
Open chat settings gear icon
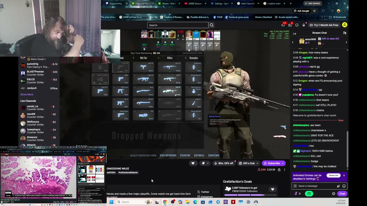[x=333, y=194]
